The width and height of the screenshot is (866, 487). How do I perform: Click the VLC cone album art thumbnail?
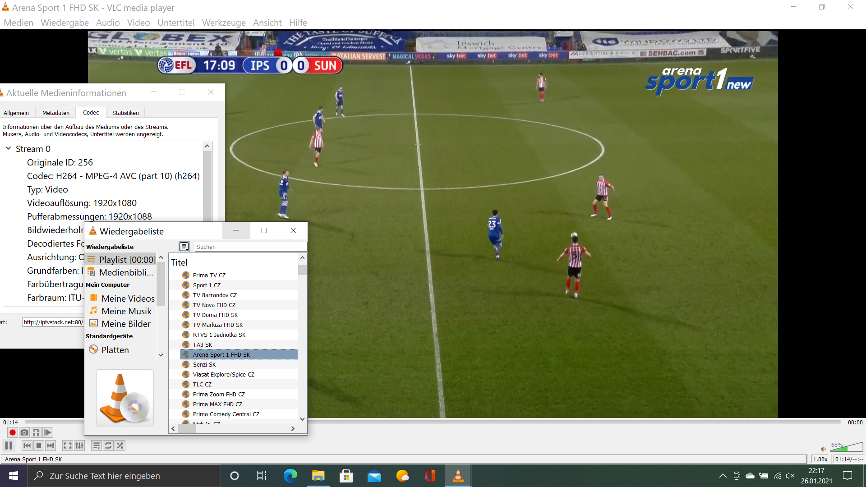pyautogui.click(x=125, y=398)
